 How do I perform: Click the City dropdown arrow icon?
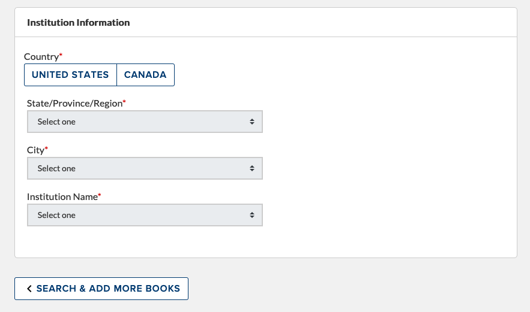pos(252,168)
